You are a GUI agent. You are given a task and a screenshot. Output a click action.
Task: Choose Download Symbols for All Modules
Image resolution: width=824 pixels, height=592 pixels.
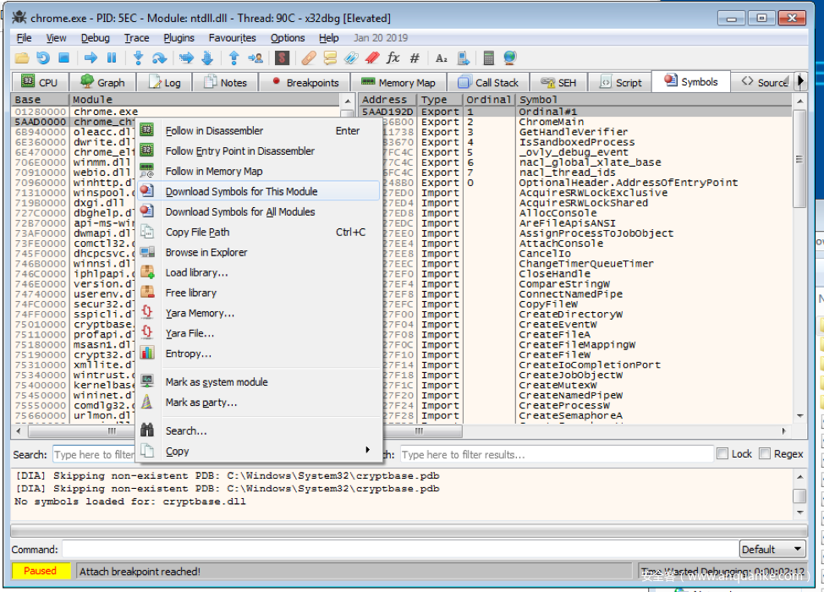coord(258,211)
